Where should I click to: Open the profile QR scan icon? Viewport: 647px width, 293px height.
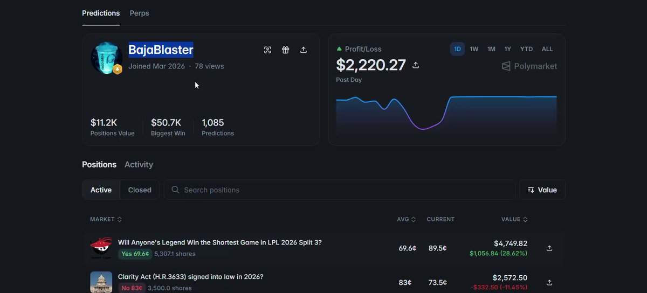267,50
